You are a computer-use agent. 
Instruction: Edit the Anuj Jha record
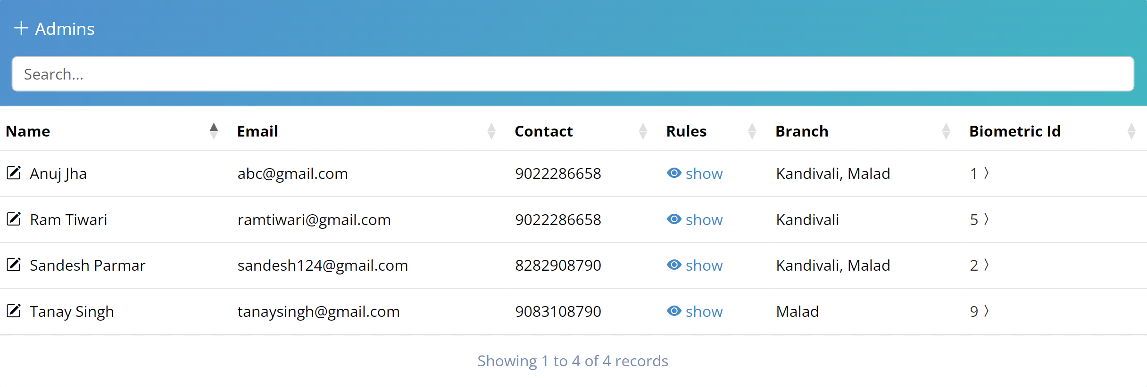(14, 173)
